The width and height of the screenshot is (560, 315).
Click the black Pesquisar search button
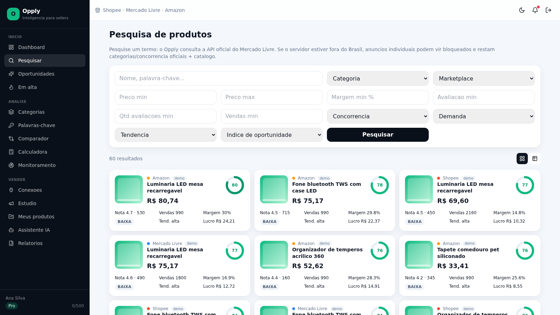[378, 135]
